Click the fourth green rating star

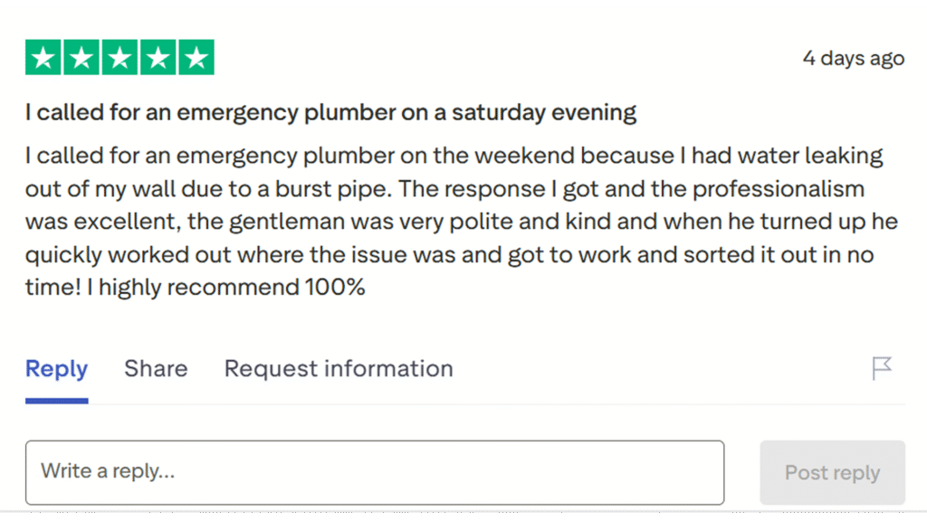[158, 58]
